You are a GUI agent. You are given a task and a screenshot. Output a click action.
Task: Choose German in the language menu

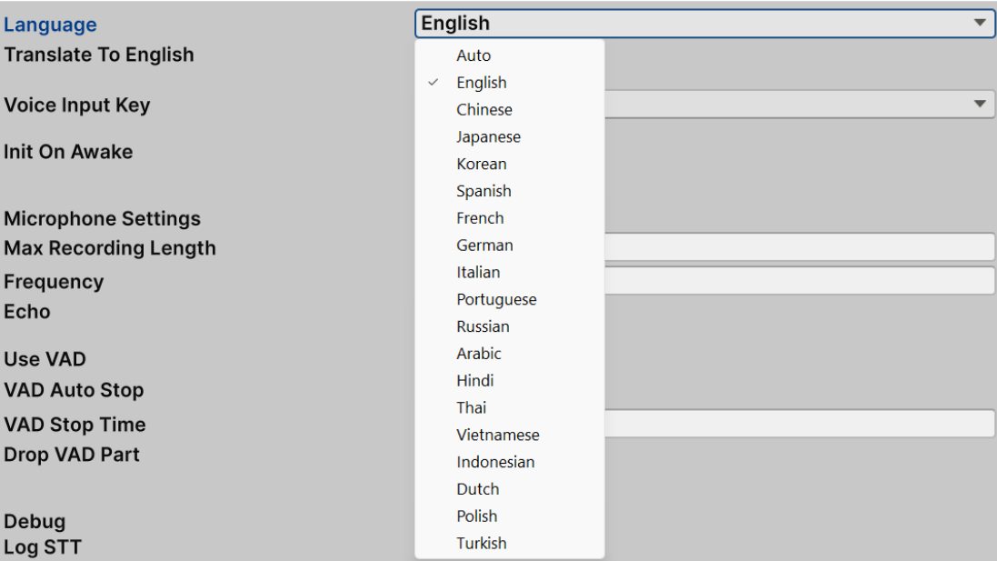[484, 245]
